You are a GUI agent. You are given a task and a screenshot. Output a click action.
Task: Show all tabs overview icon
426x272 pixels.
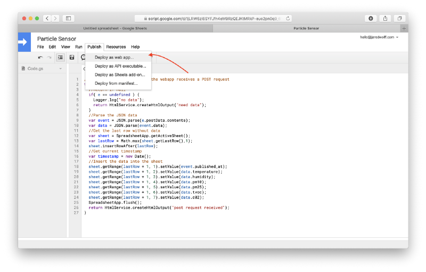[x=400, y=18]
